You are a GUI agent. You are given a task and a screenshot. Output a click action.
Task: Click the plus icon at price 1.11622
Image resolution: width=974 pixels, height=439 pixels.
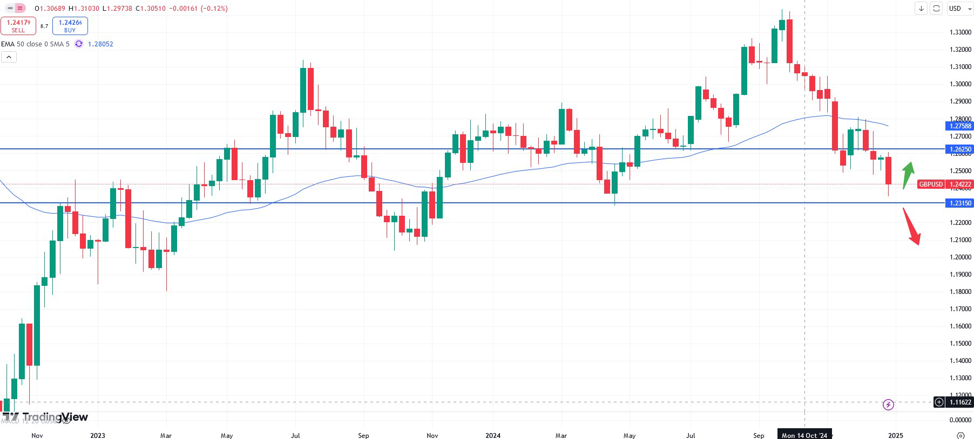coord(939,402)
